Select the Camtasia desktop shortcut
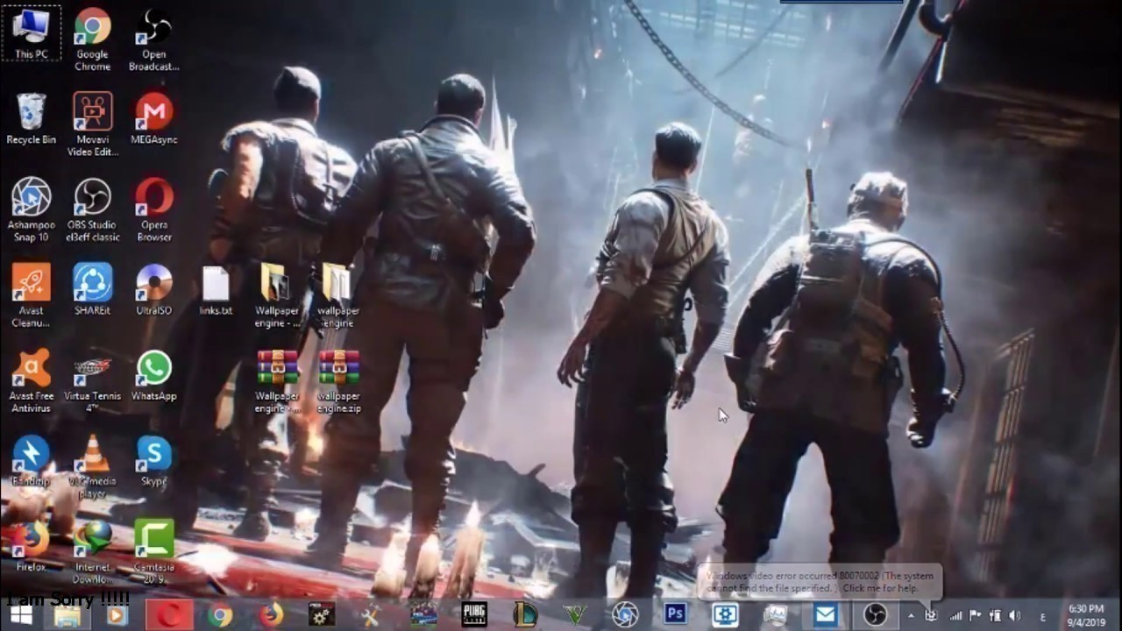Screen dimensions: 1122x631 (153, 552)
